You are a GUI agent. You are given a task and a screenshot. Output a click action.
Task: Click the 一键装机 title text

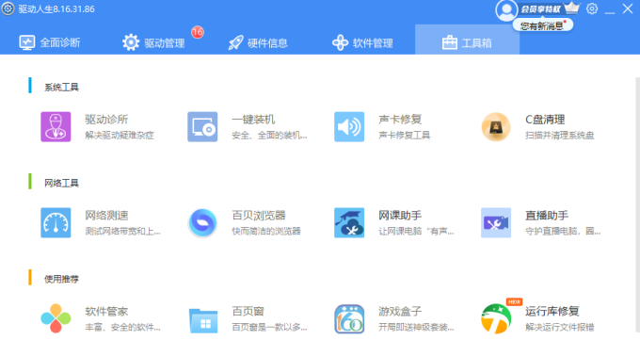[x=253, y=120]
